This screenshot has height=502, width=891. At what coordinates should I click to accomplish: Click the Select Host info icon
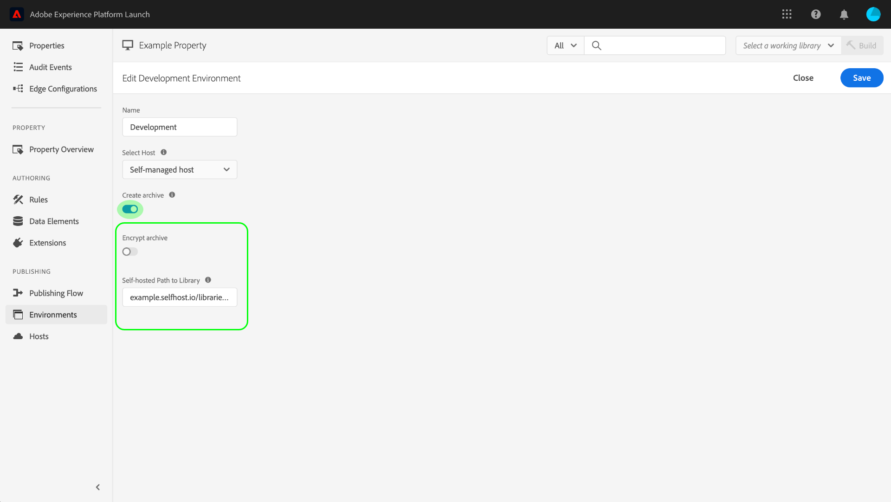coord(164,152)
